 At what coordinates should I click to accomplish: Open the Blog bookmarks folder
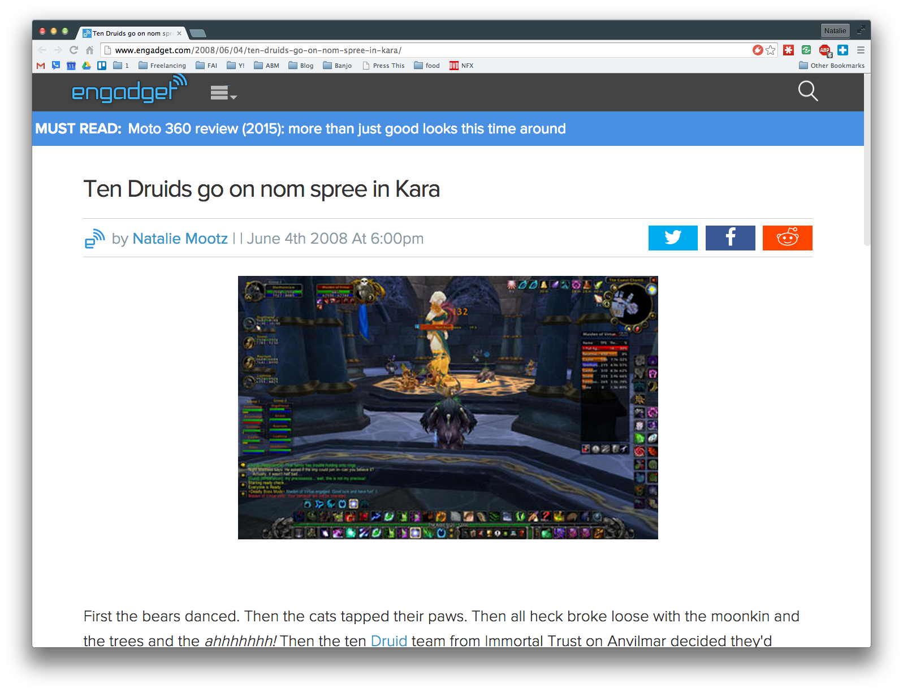point(301,66)
